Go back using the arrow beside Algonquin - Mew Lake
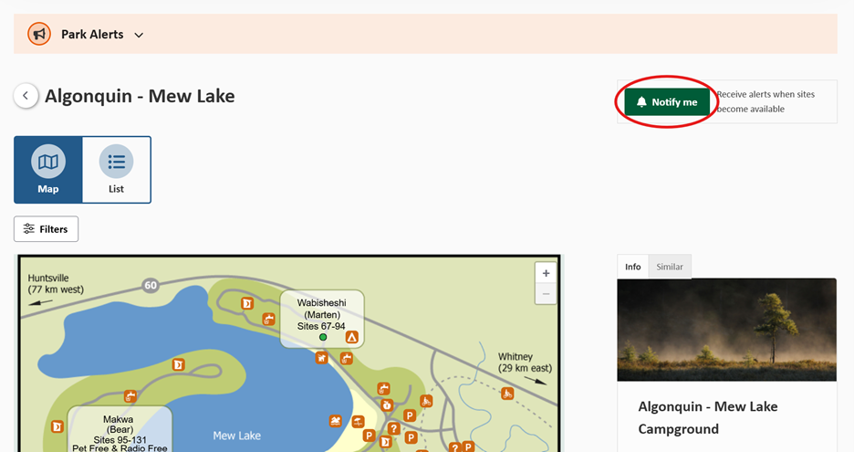The image size is (854, 452). click(x=26, y=95)
